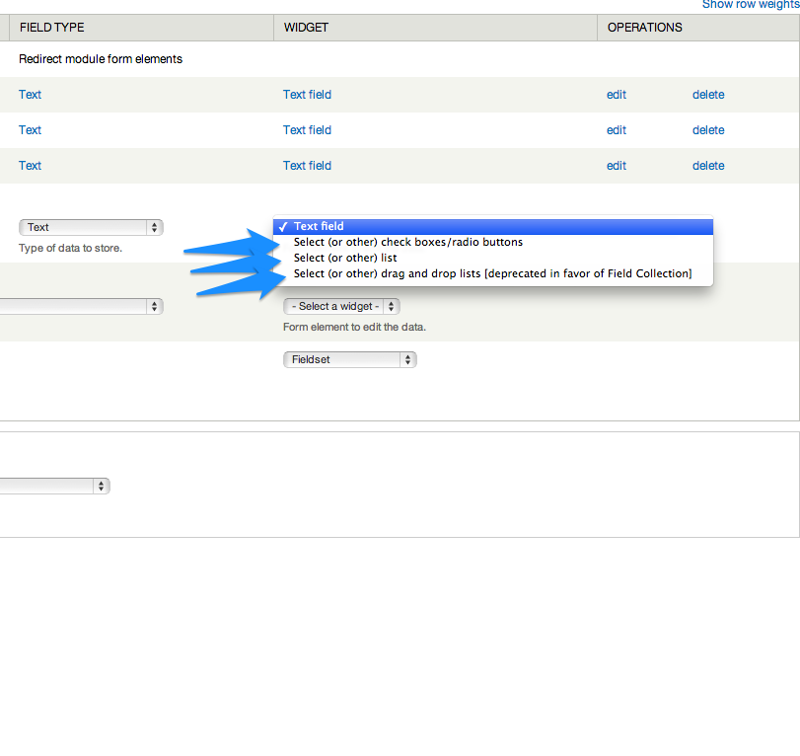The width and height of the screenshot is (800, 756).
Task: Click the stepper arrows on the Fieldset select
Action: tap(407, 359)
